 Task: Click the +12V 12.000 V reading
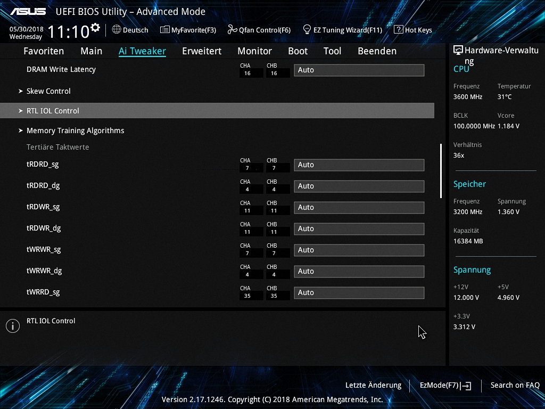466,298
